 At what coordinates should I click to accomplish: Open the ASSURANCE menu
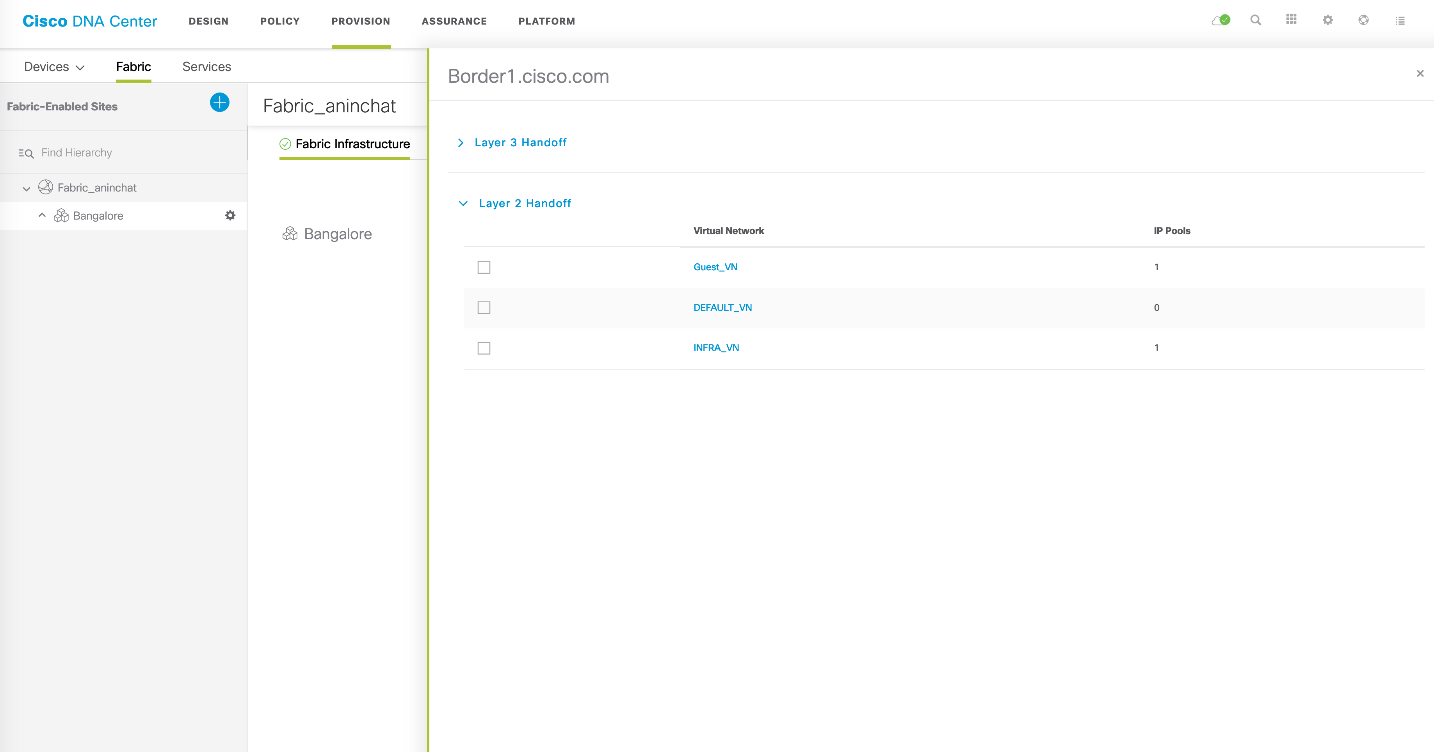pos(454,21)
